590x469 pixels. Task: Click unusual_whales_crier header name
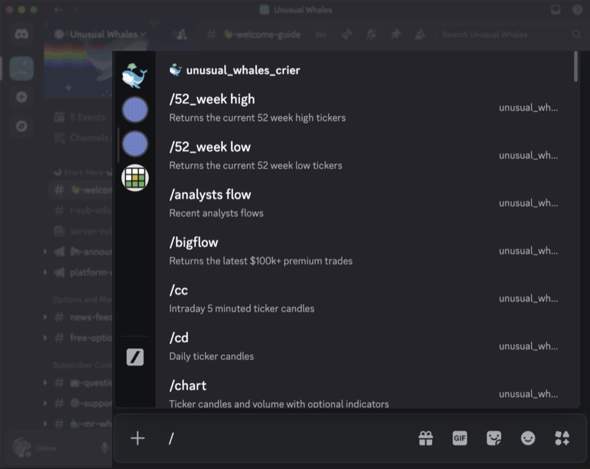point(243,70)
